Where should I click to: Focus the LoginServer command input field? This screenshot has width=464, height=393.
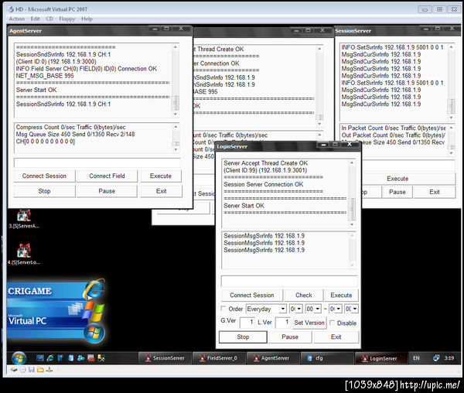click(x=289, y=281)
